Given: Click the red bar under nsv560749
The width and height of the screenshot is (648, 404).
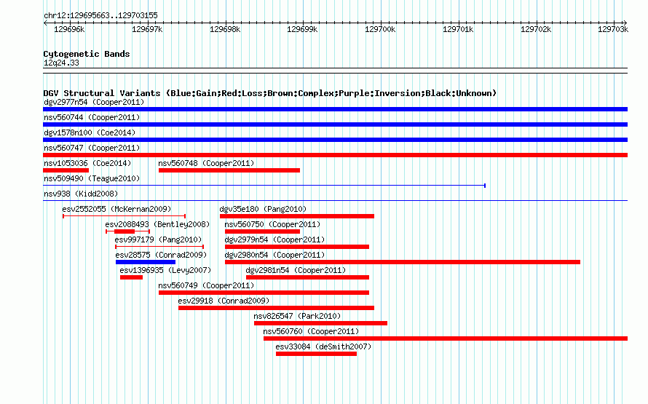Looking at the screenshot, I should [x=264, y=293].
